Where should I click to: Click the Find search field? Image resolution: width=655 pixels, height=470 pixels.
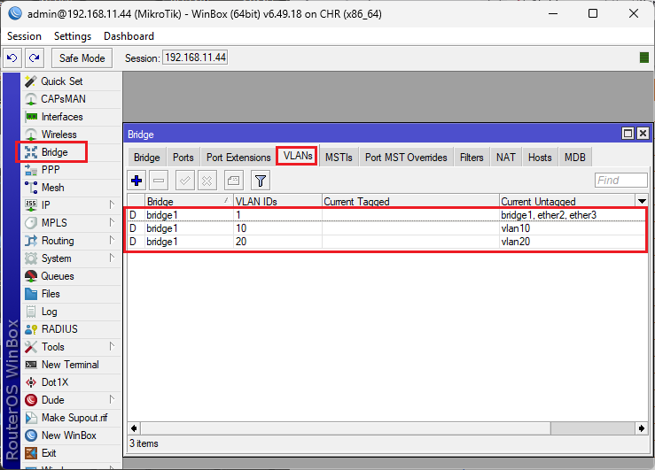[620, 181]
